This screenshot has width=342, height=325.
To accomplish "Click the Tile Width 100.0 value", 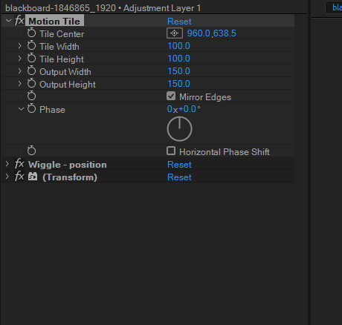I will 178,46.
